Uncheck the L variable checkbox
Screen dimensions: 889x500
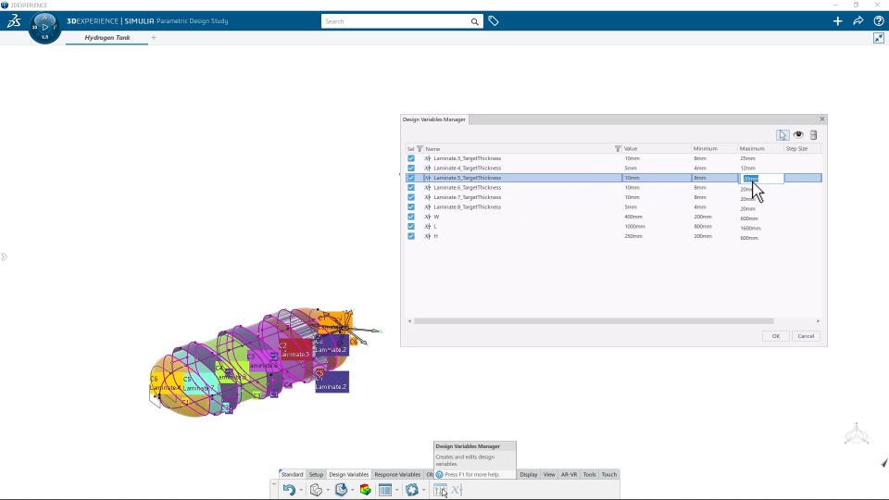[411, 226]
